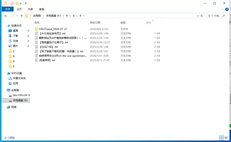Select file 最新地址及APP请发邮箱自动获取
This screenshot has width=231, height=142.
63,38
